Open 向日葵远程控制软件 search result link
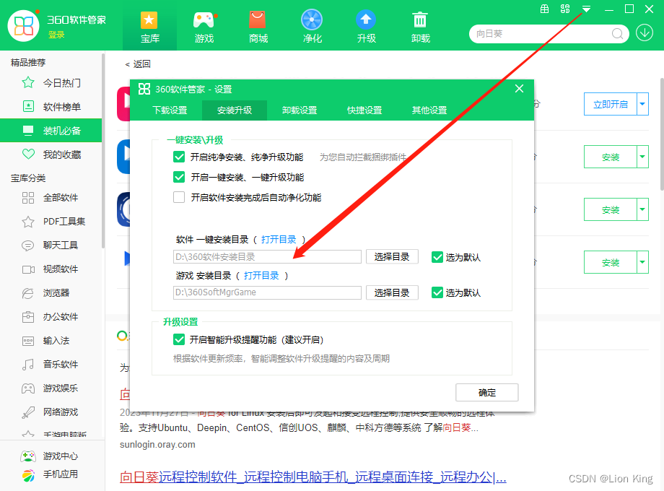664x491 pixels. (313, 477)
